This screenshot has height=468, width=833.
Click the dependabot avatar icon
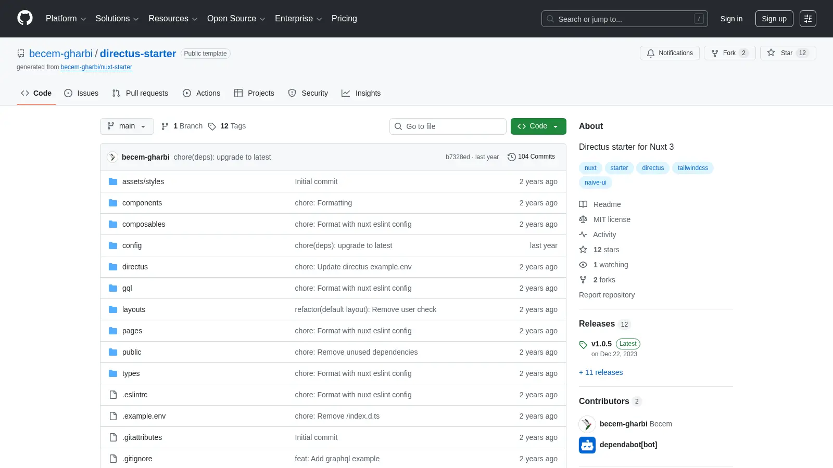point(587,445)
